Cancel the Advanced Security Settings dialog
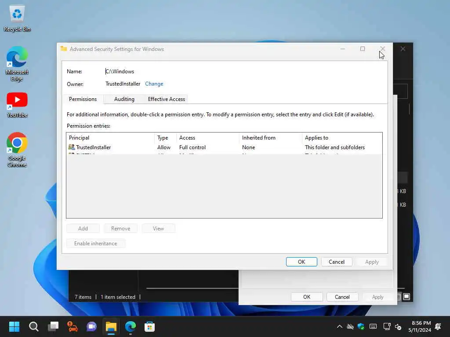Viewport: 450px width, 337px height. (336, 262)
